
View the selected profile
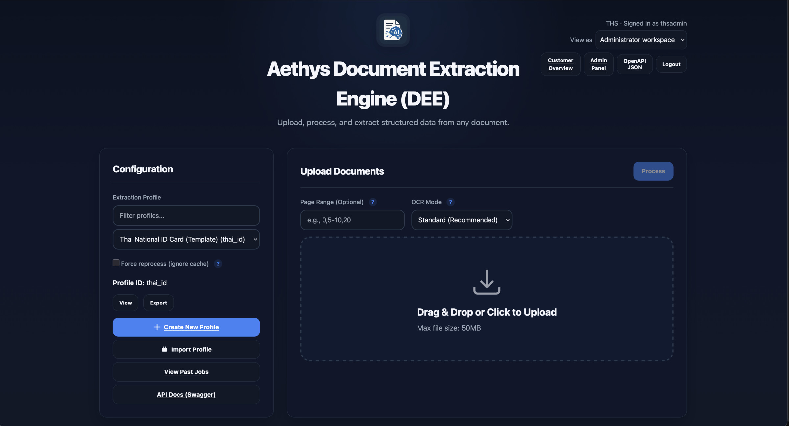(x=126, y=303)
